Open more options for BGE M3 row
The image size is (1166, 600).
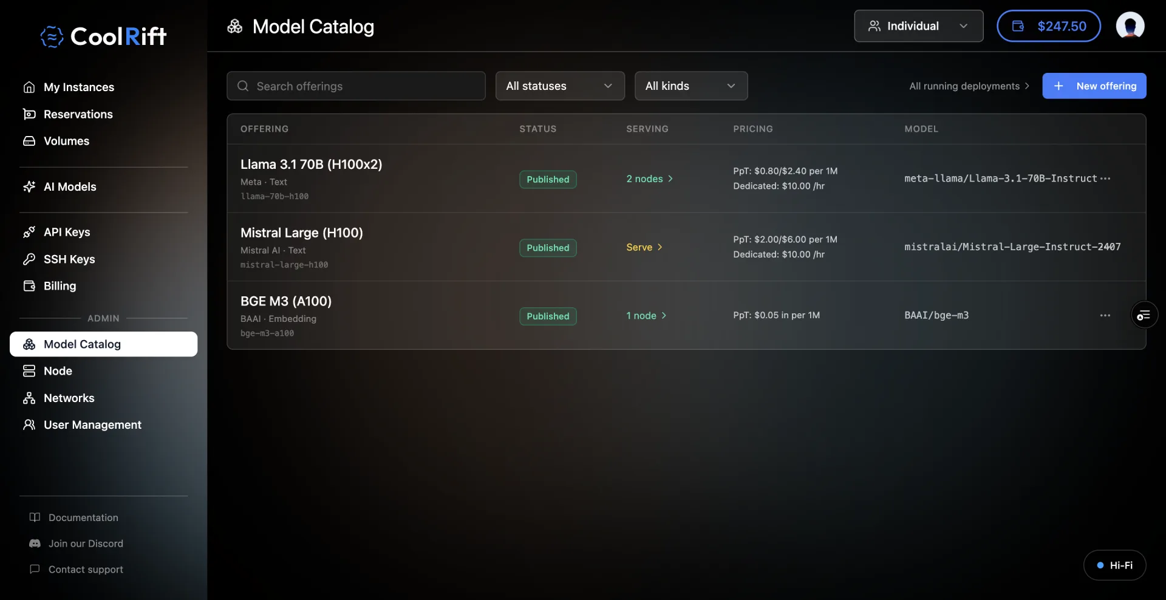pos(1105,315)
